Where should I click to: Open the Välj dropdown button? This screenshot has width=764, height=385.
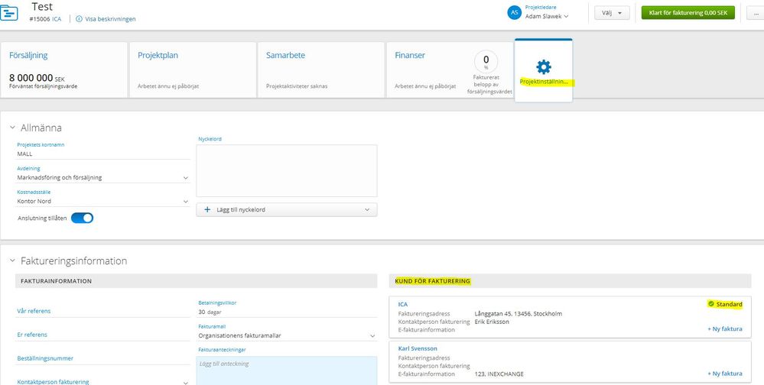click(612, 13)
